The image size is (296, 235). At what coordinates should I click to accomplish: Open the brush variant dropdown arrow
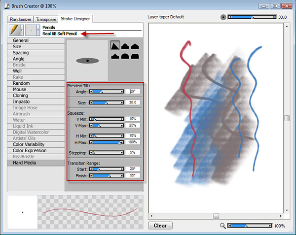tap(38, 30)
